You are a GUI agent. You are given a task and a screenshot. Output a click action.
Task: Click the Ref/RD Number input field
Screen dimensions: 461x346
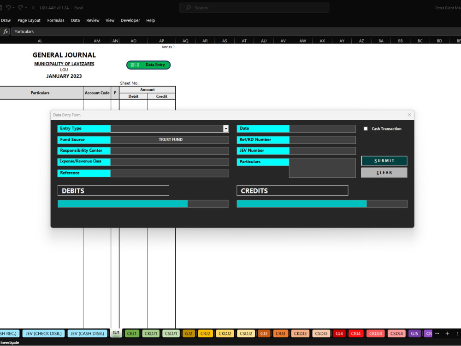(x=323, y=140)
